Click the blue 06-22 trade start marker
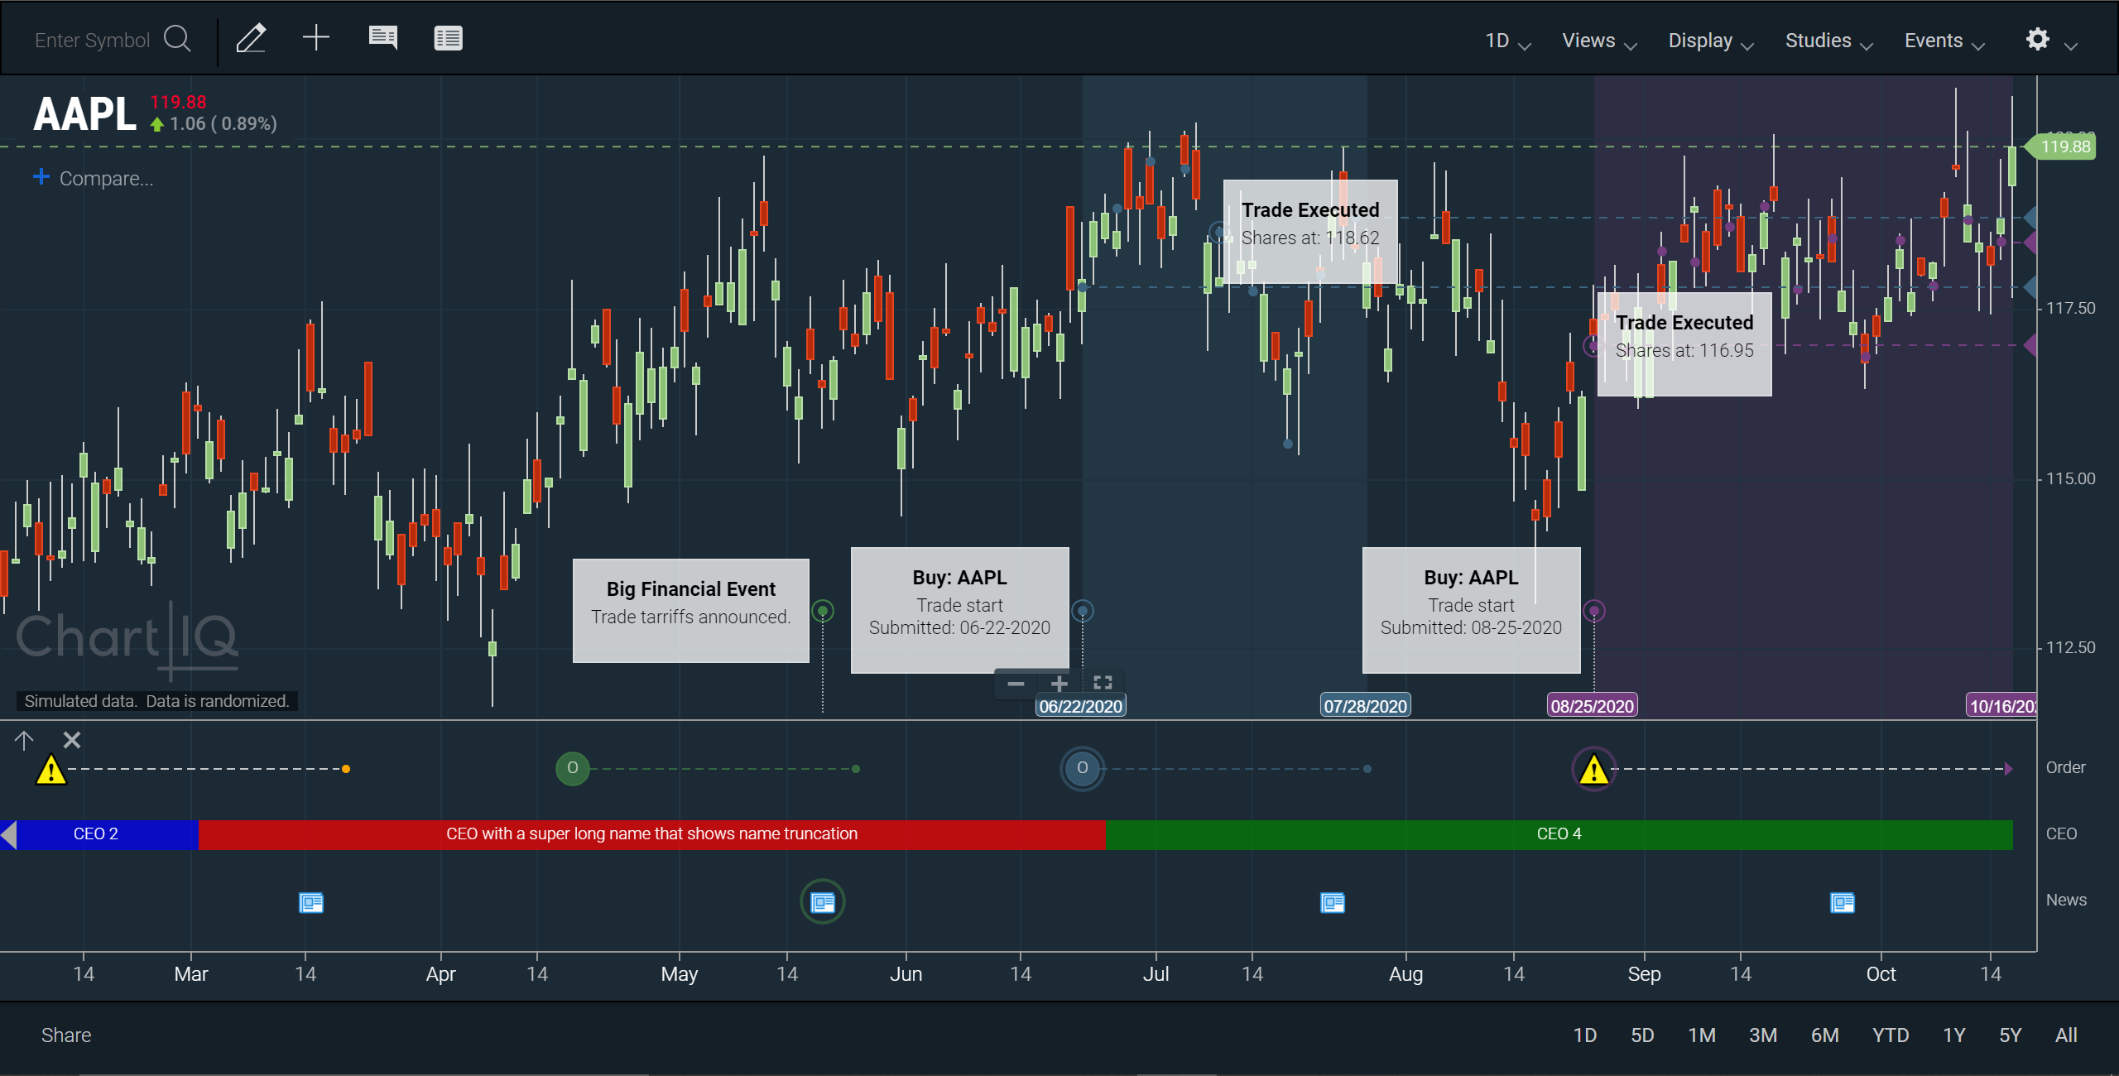The image size is (2119, 1076). pos(1083,612)
